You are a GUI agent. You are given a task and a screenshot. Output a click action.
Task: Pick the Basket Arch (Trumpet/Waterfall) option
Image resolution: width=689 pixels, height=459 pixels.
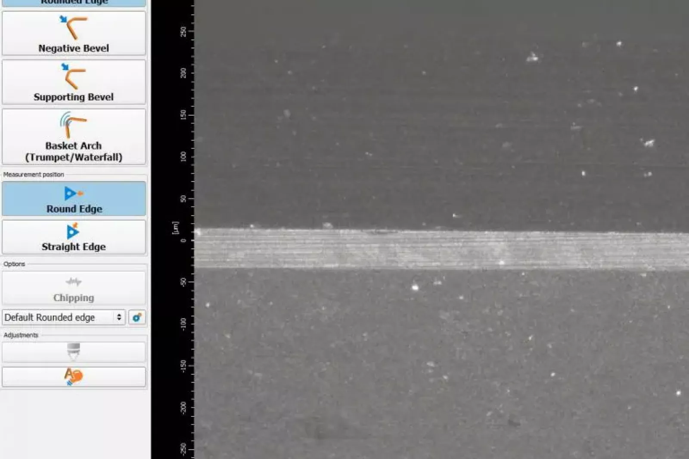point(74,137)
